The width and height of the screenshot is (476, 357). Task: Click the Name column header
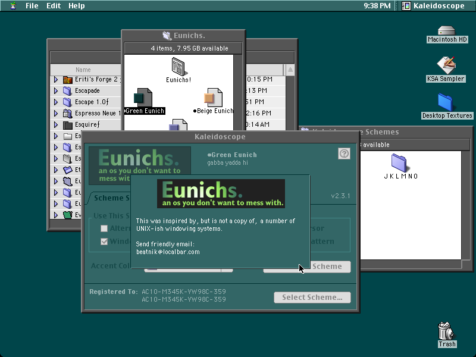click(83, 70)
